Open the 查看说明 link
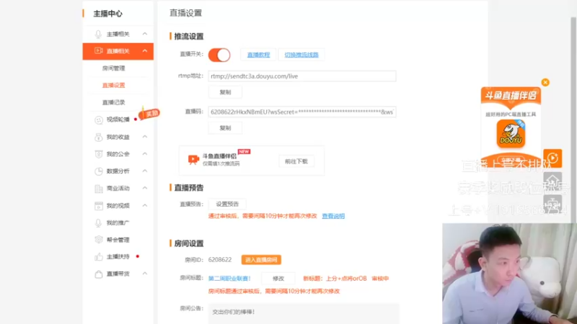 click(x=333, y=216)
